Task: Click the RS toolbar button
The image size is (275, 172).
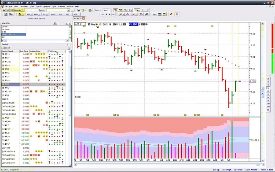Action: pyautogui.click(x=11, y=11)
